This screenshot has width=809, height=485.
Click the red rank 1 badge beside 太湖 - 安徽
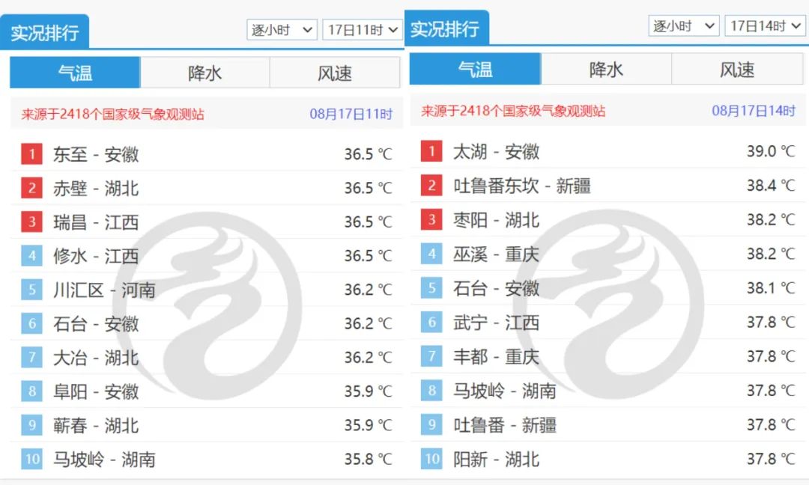[431, 152]
